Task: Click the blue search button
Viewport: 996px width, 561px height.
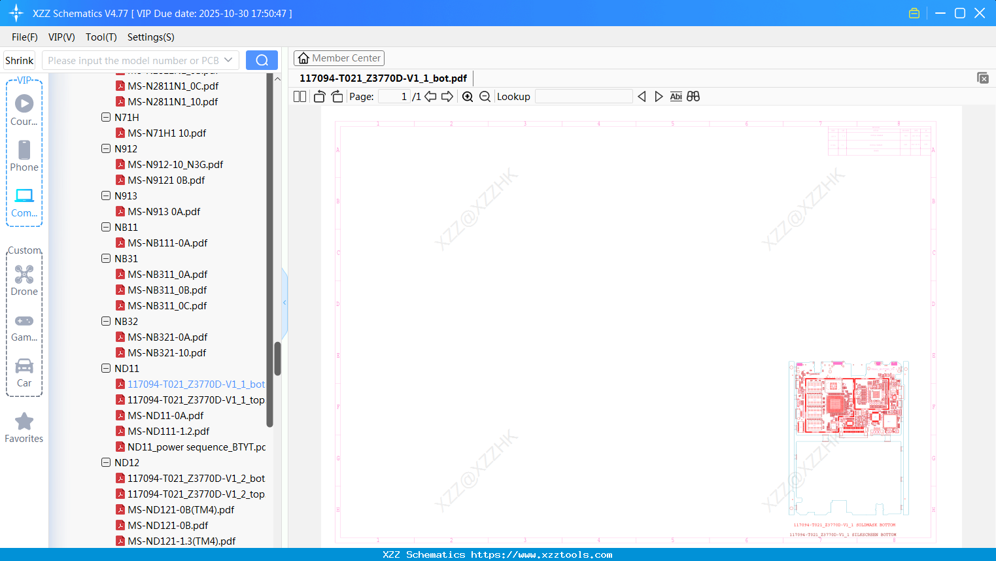Action: [262, 60]
